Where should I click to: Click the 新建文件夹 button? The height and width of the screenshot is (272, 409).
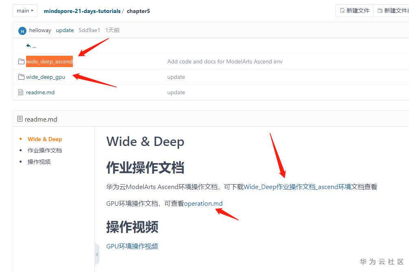[x=391, y=11]
